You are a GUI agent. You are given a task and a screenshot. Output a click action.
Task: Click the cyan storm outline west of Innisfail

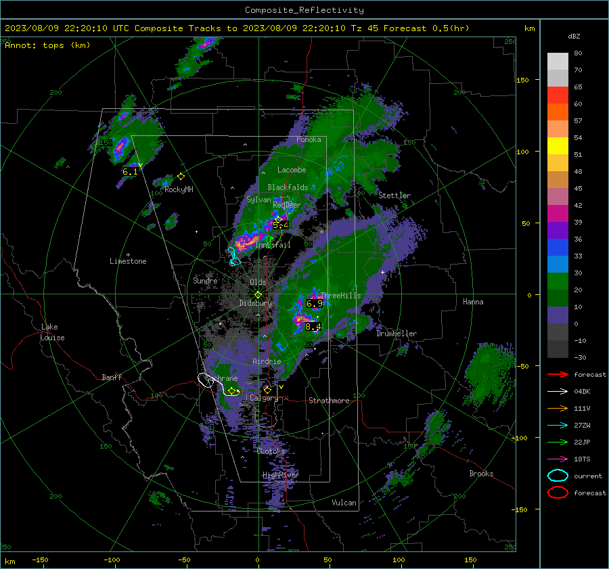click(x=233, y=257)
